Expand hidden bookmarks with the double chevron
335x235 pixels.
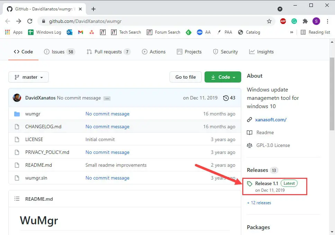pos(292,32)
